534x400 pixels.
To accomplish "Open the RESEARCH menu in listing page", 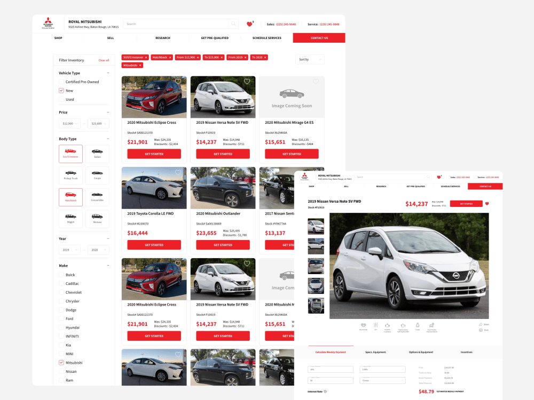I will coord(163,38).
